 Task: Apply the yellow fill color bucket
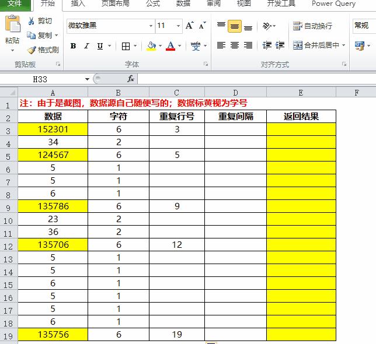[151, 45]
